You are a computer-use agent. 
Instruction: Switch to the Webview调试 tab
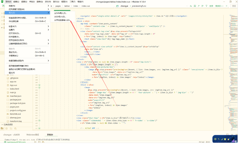pos(33,135)
